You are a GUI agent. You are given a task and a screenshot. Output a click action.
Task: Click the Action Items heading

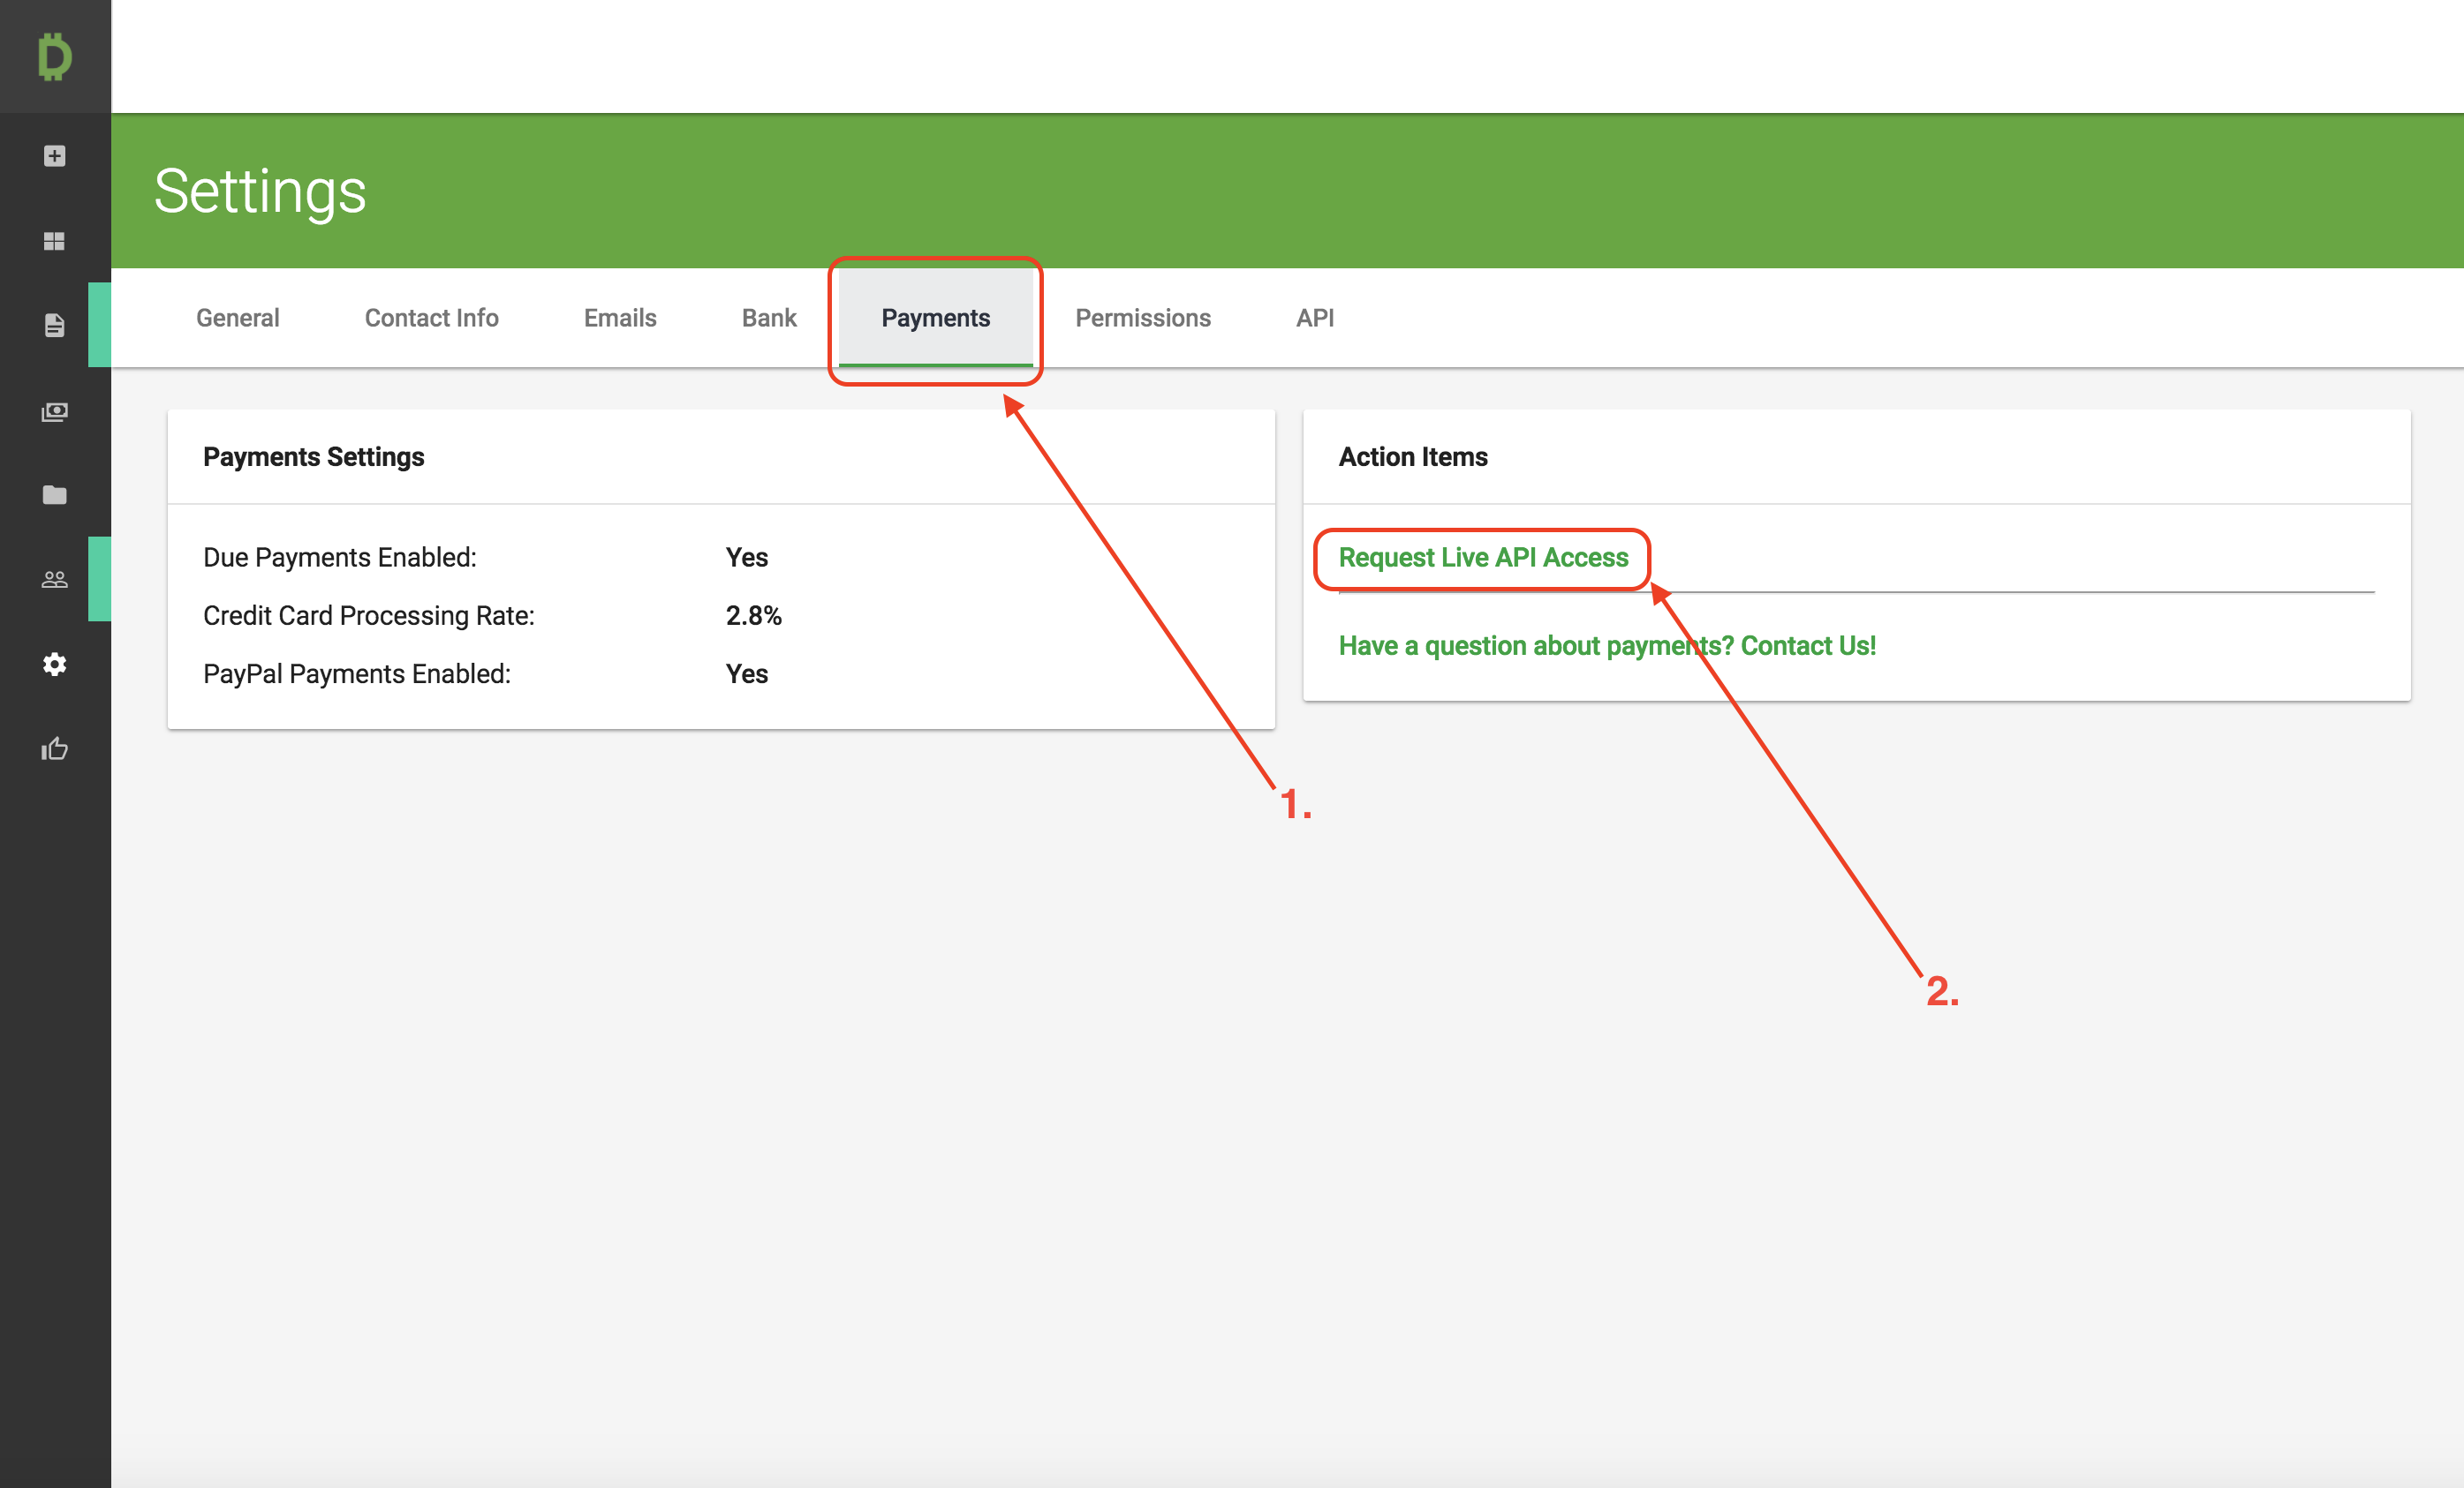tap(1413, 456)
